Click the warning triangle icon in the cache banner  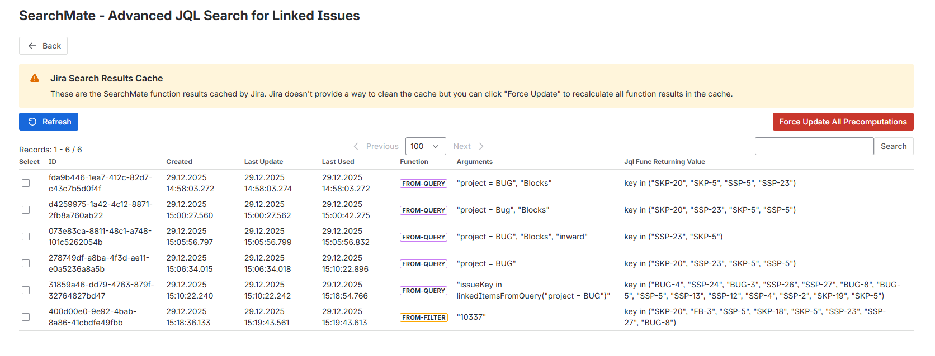(35, 78)
